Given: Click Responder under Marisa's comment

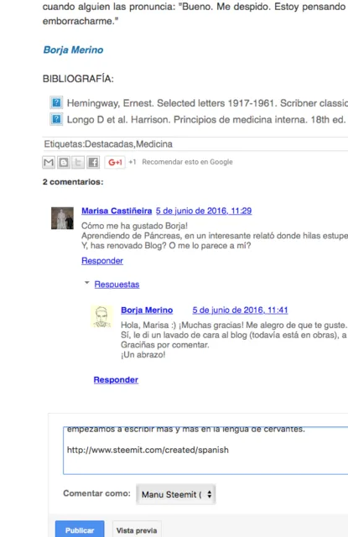Looking at the screenshot, I should (102, 261).
